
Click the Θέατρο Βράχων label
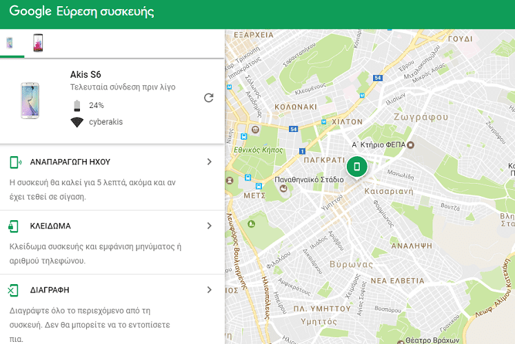click(432, 341)
